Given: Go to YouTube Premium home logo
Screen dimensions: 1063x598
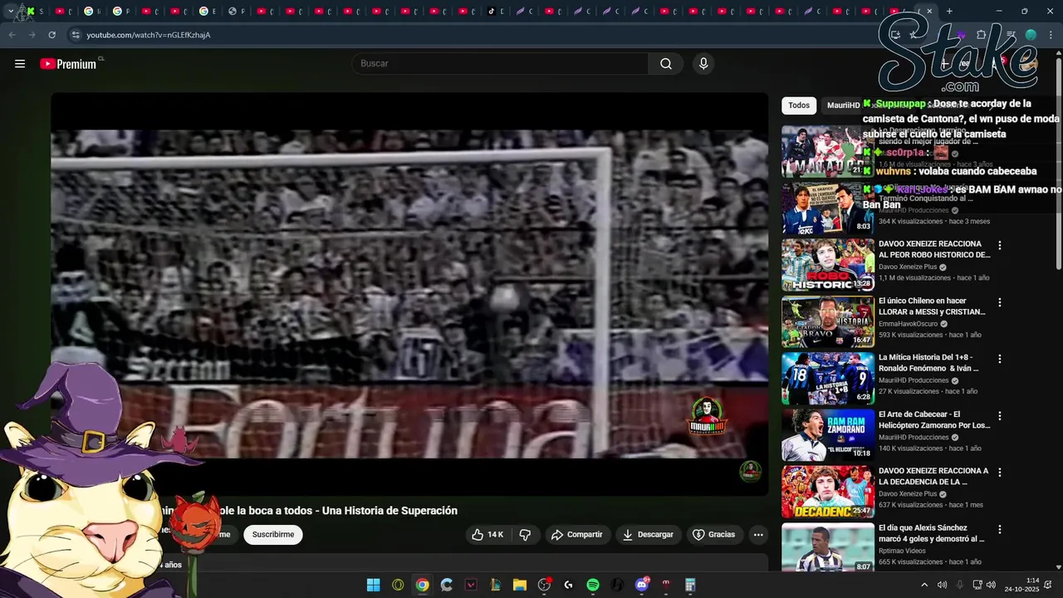Looking at the screenshot, I should 69,64.
